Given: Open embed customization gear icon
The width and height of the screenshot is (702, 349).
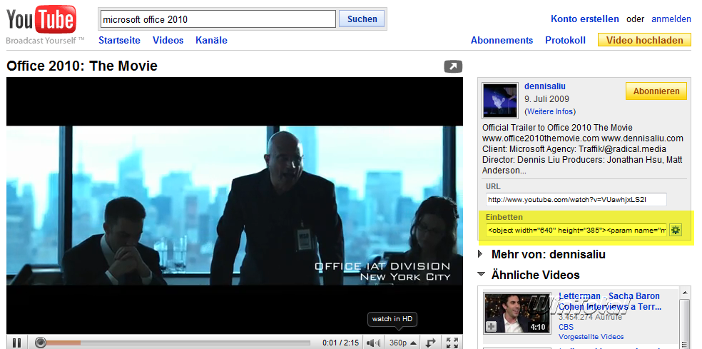Looking at the screenshot, I should tap(676, 231).
